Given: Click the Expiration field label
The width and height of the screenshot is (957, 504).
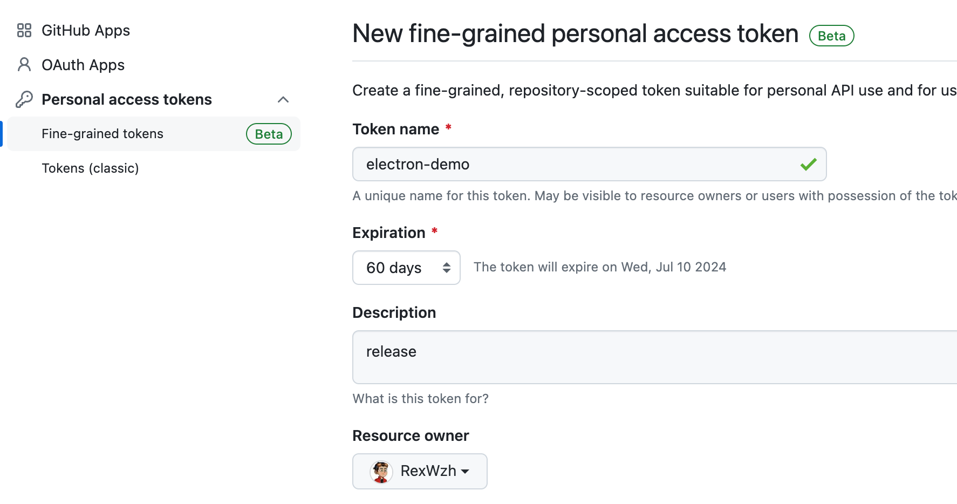Looking at the screenshot, I should click(389, 233).
